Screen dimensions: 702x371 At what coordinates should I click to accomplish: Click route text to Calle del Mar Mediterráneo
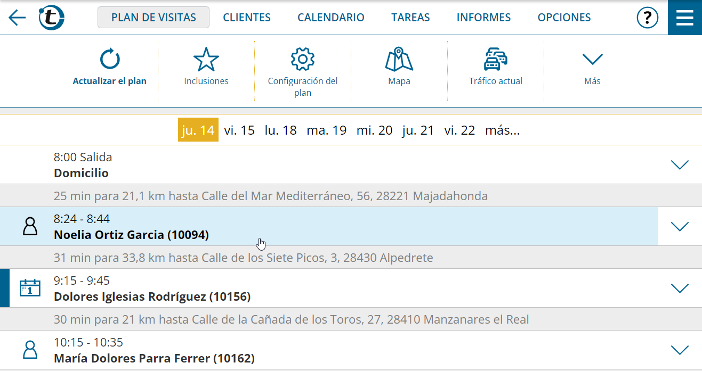[271, 196]
